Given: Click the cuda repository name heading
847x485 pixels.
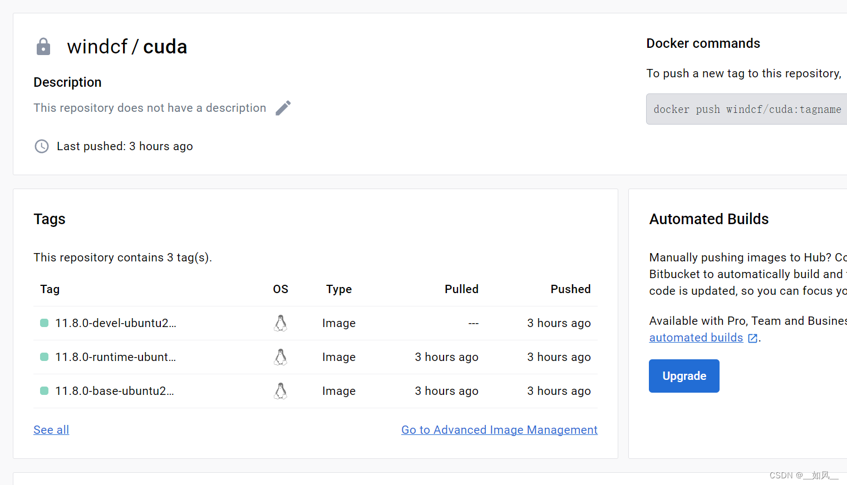Looking at the screenshot, I should tap(165, 47).
